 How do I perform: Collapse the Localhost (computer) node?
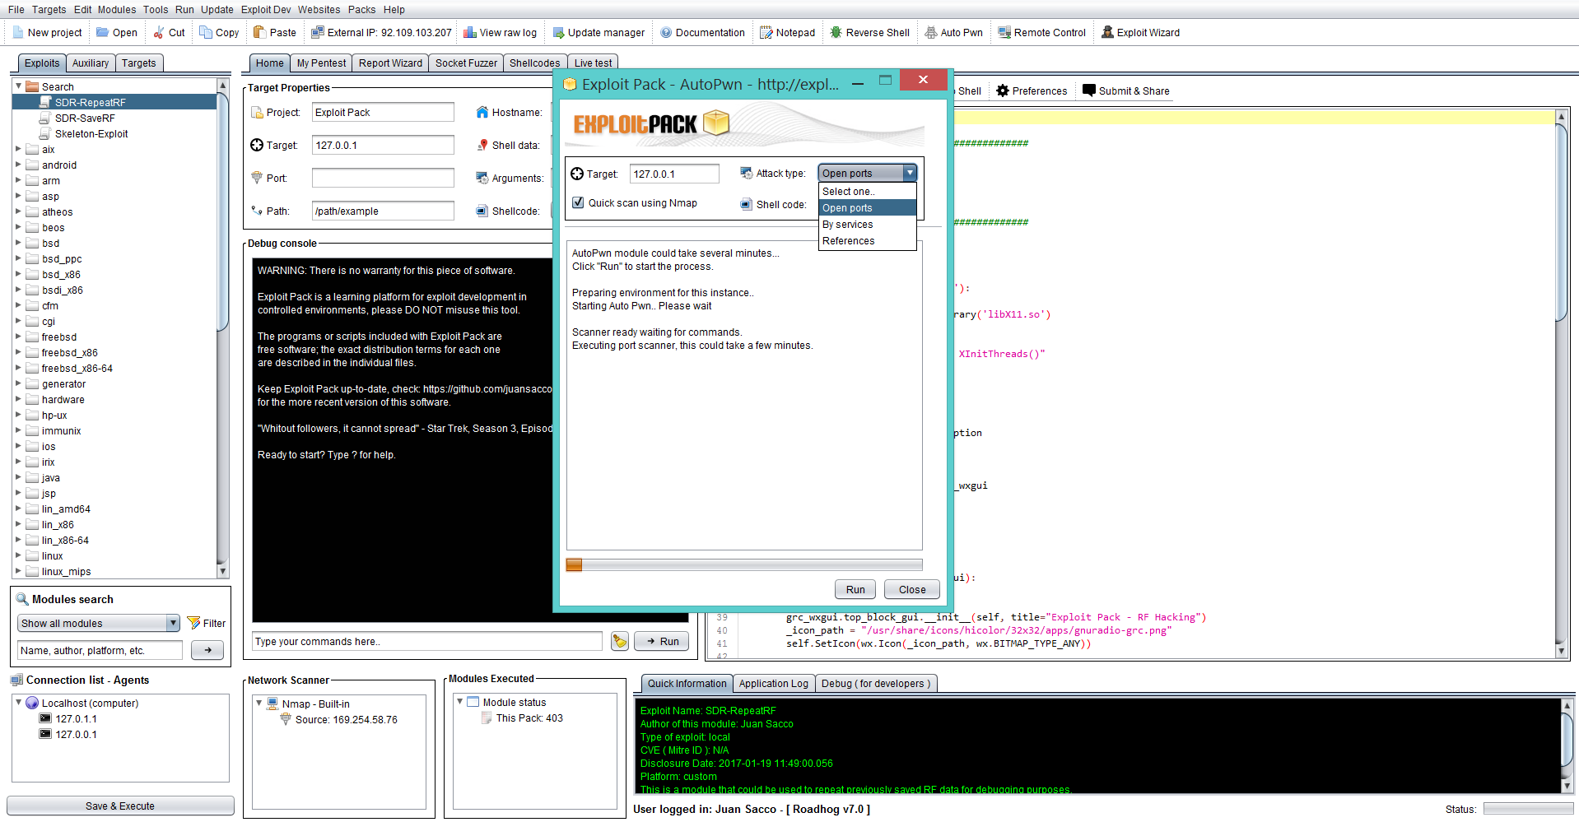click(x=18, y=703)
